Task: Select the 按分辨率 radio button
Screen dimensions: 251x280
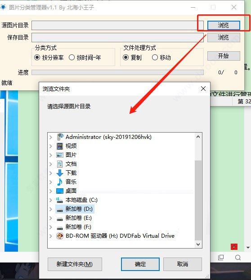Action: point(37,58)
